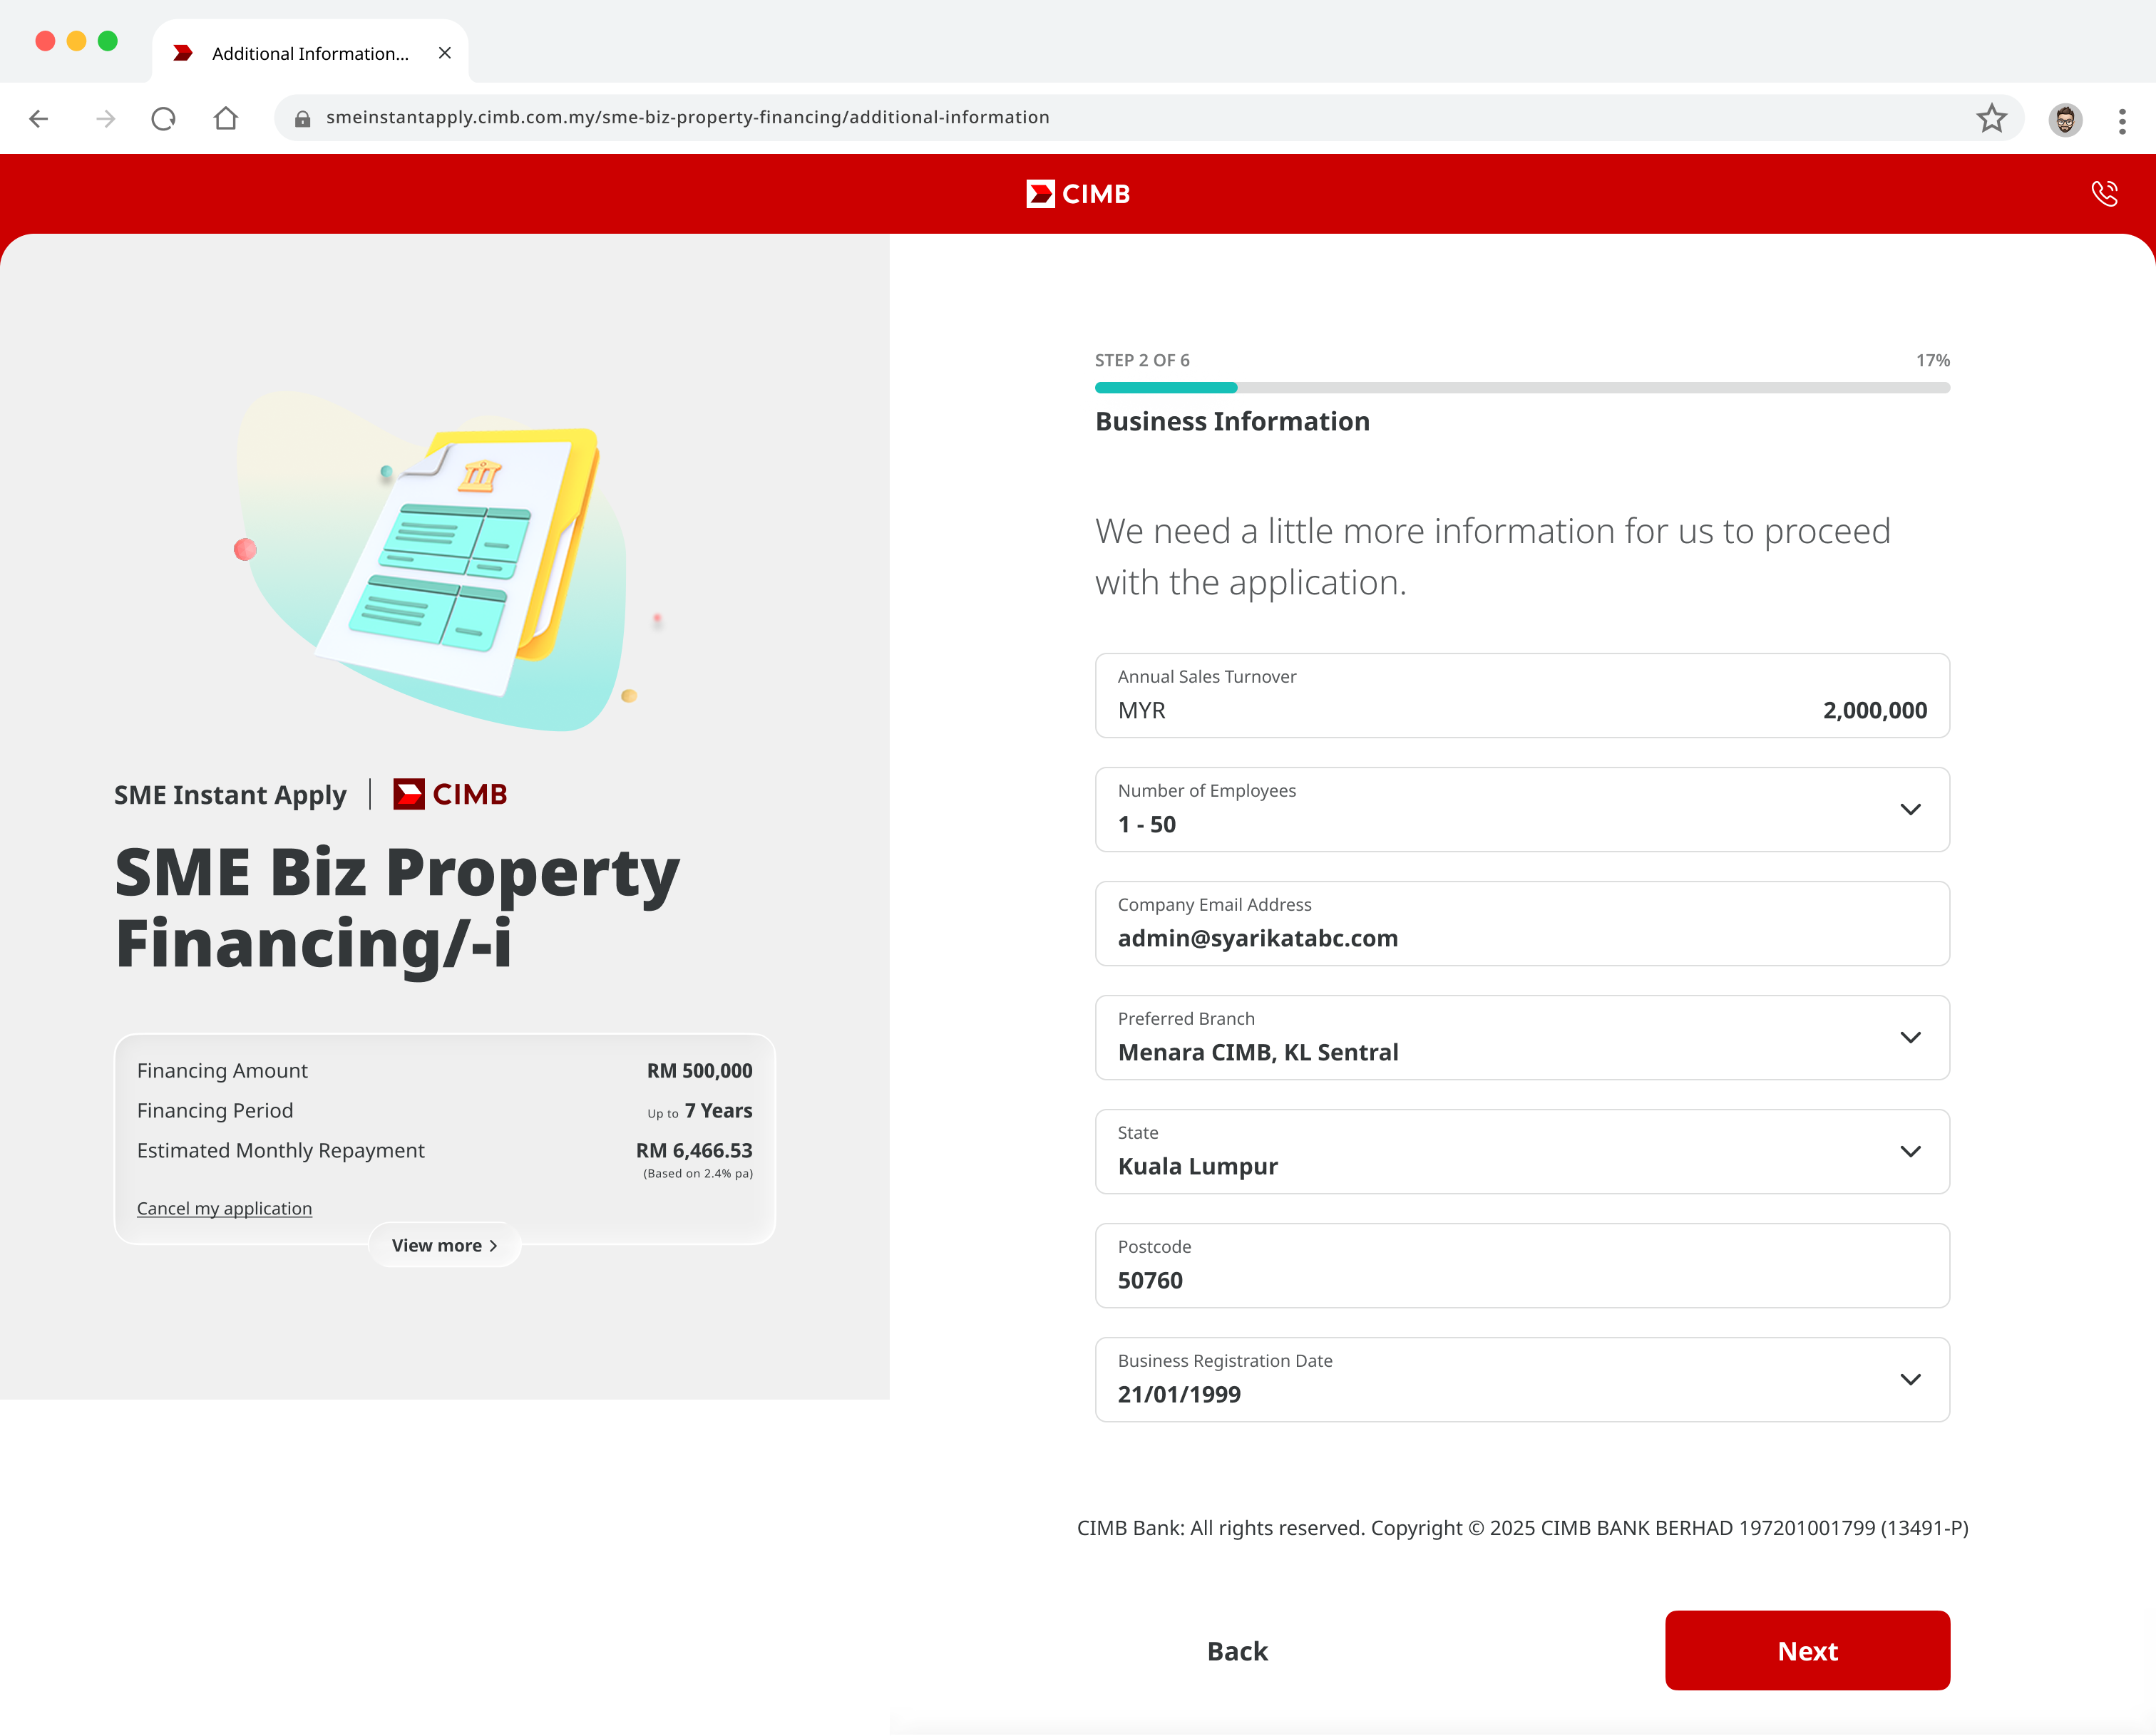This screenshot has width=2156, height=1736.
Task: Go to the browser home page
Action: pos(226,118)
